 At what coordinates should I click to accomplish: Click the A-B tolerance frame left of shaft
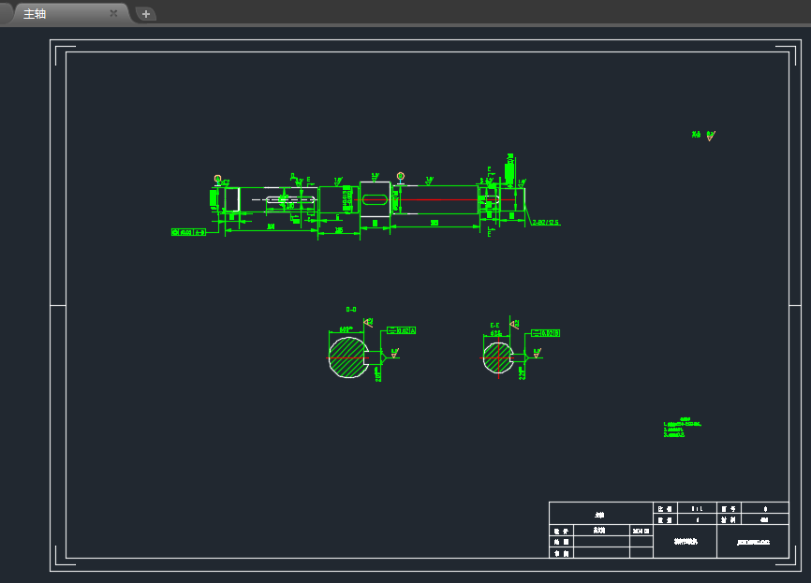189,232
